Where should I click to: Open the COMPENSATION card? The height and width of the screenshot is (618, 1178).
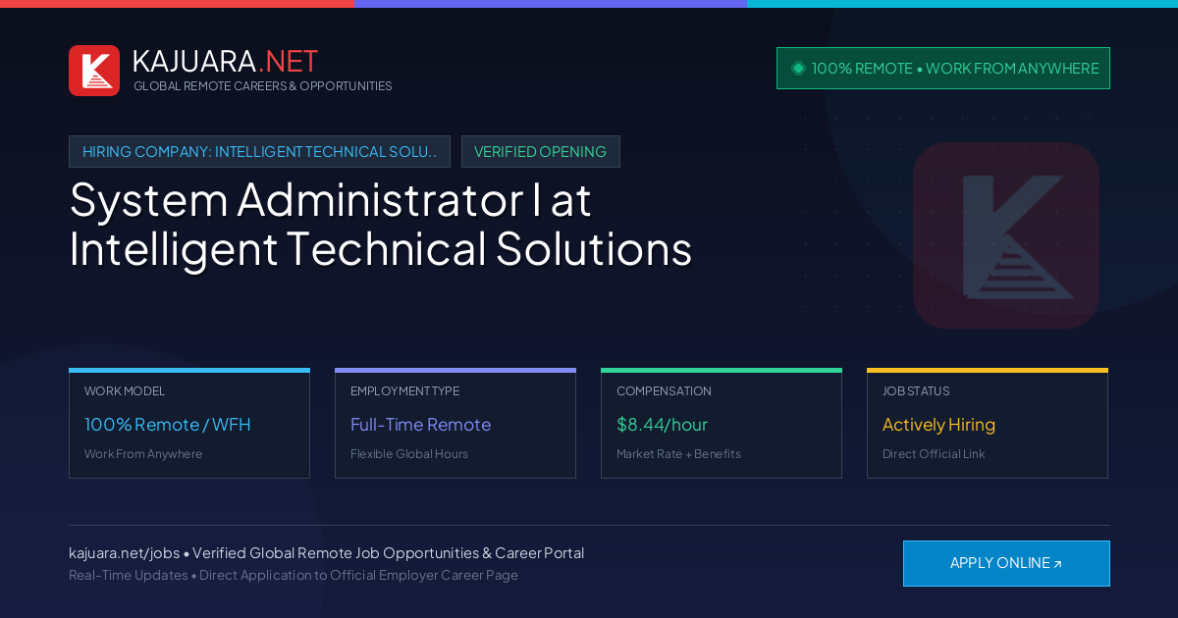tap(722, 424)
